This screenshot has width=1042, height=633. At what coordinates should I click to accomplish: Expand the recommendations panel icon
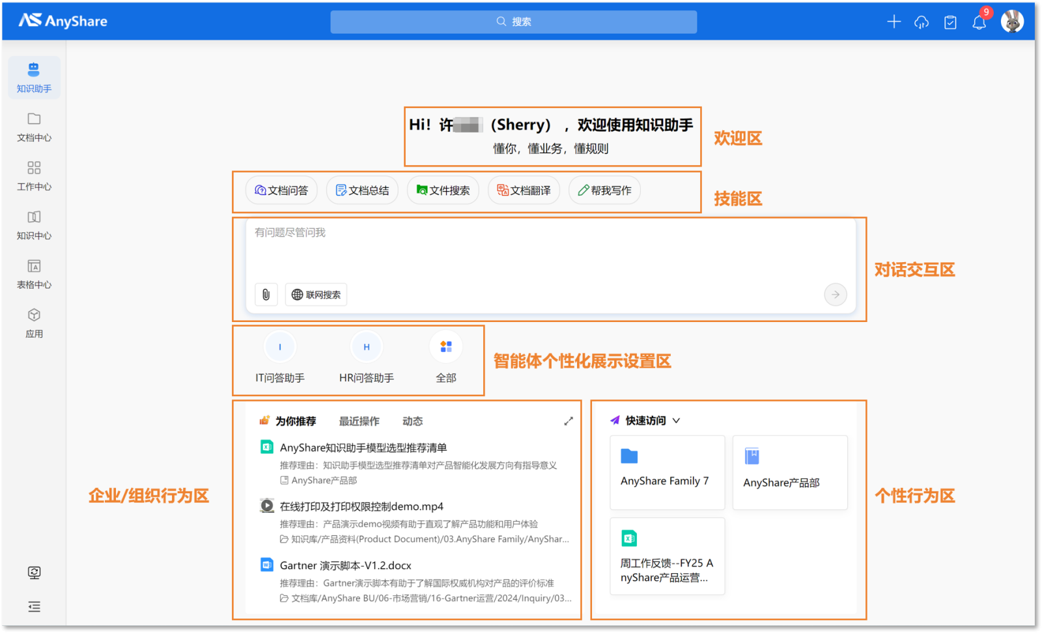[568, 422]
